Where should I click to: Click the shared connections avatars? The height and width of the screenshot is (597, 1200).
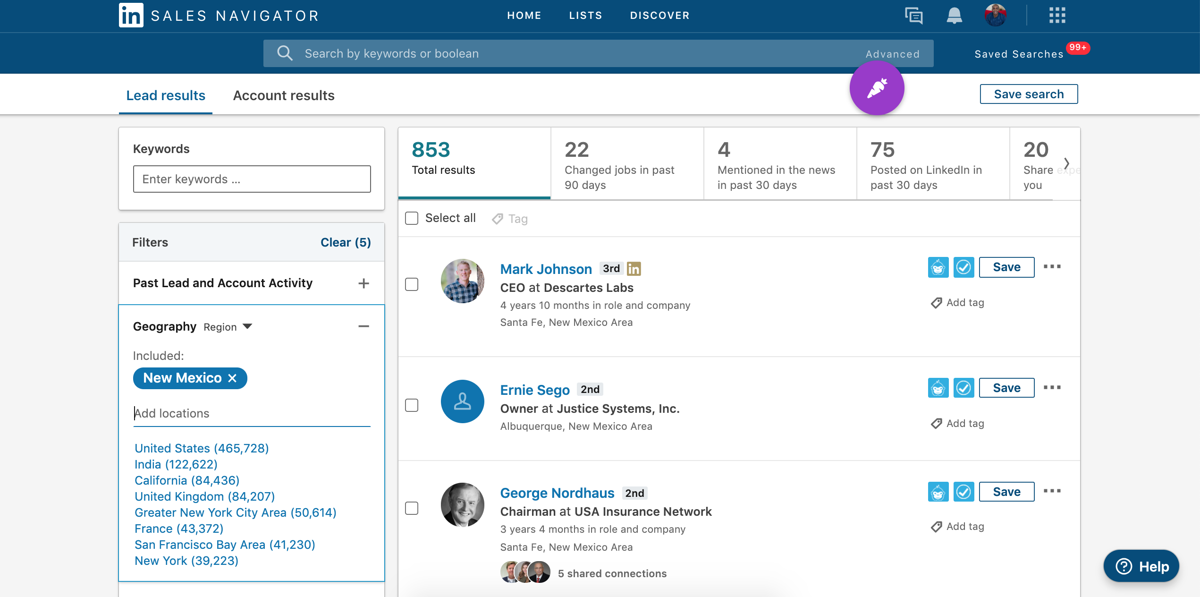point(525,572)
